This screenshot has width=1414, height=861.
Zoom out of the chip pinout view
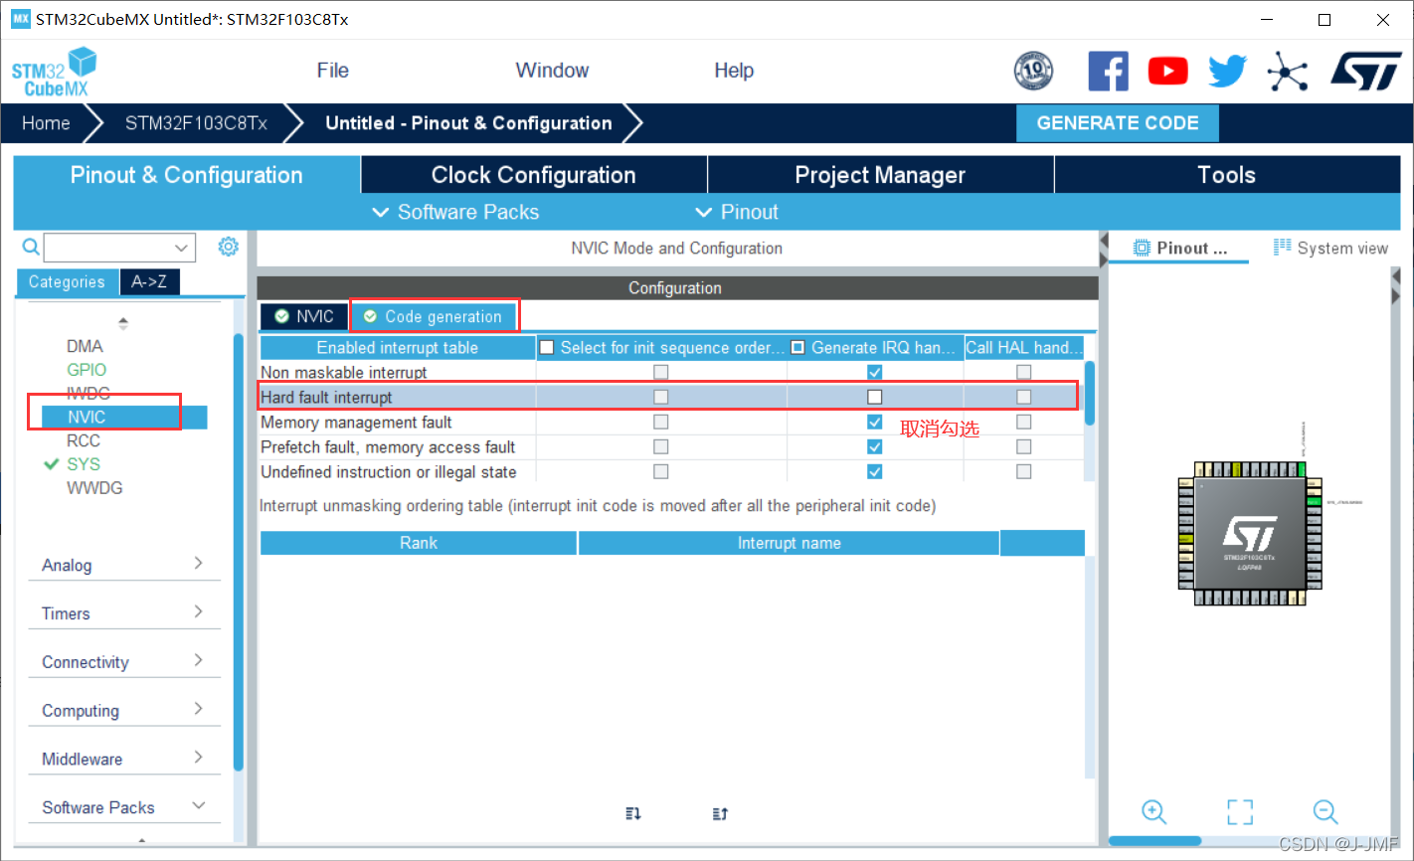click(x=1326, y=811)
